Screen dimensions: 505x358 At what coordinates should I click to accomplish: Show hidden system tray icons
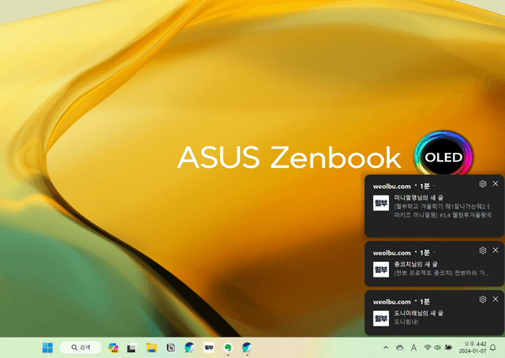(x=386, y=348)
